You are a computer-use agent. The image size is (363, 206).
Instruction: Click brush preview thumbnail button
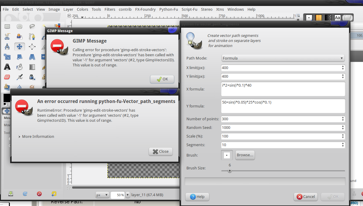tap(227, 155)
